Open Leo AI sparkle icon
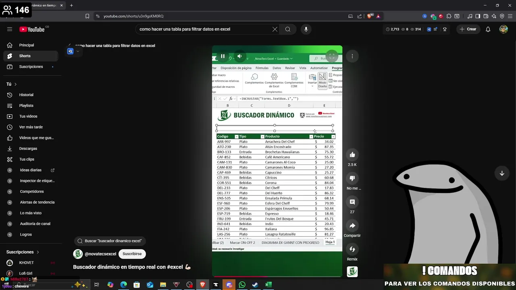This screenshot has height=290, width=516. tap(494, 16)
